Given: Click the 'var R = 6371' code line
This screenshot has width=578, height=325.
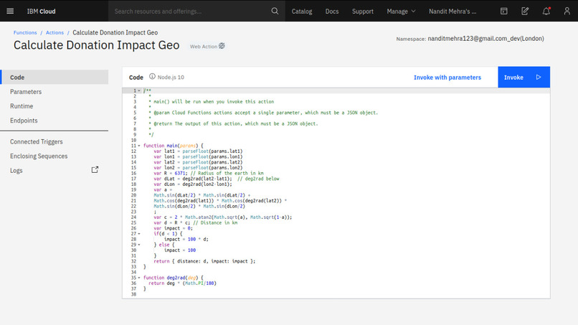Looking at the screenshot, I should pyautogui.click(x=209, y=173).
